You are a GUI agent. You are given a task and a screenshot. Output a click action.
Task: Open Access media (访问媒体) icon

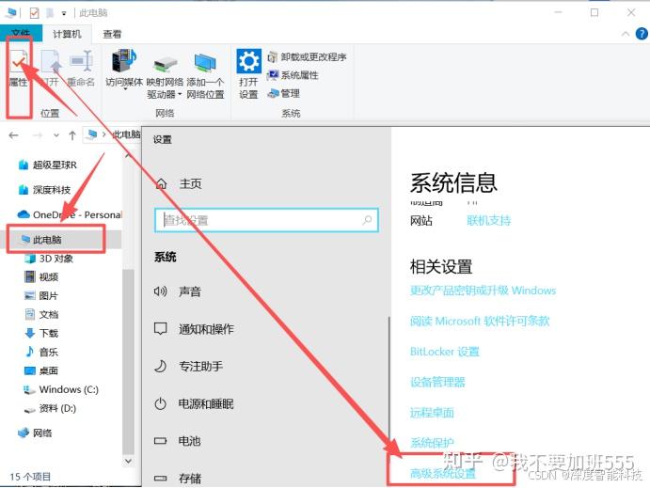point(124,69)
